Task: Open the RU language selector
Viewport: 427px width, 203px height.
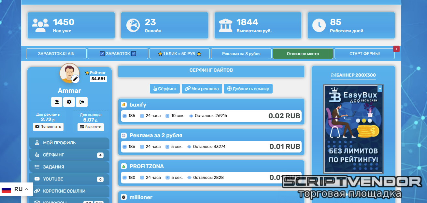Action: coord(16,189)
